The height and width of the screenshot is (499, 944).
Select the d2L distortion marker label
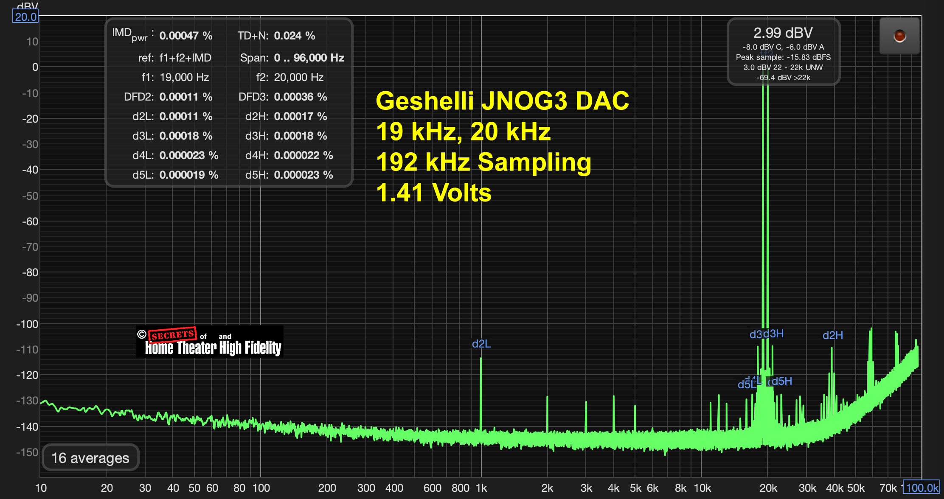tap(481, 344)
